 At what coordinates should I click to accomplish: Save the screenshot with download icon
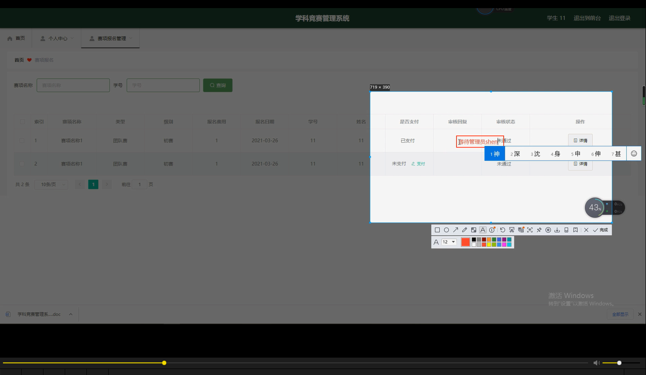(557, 230)
